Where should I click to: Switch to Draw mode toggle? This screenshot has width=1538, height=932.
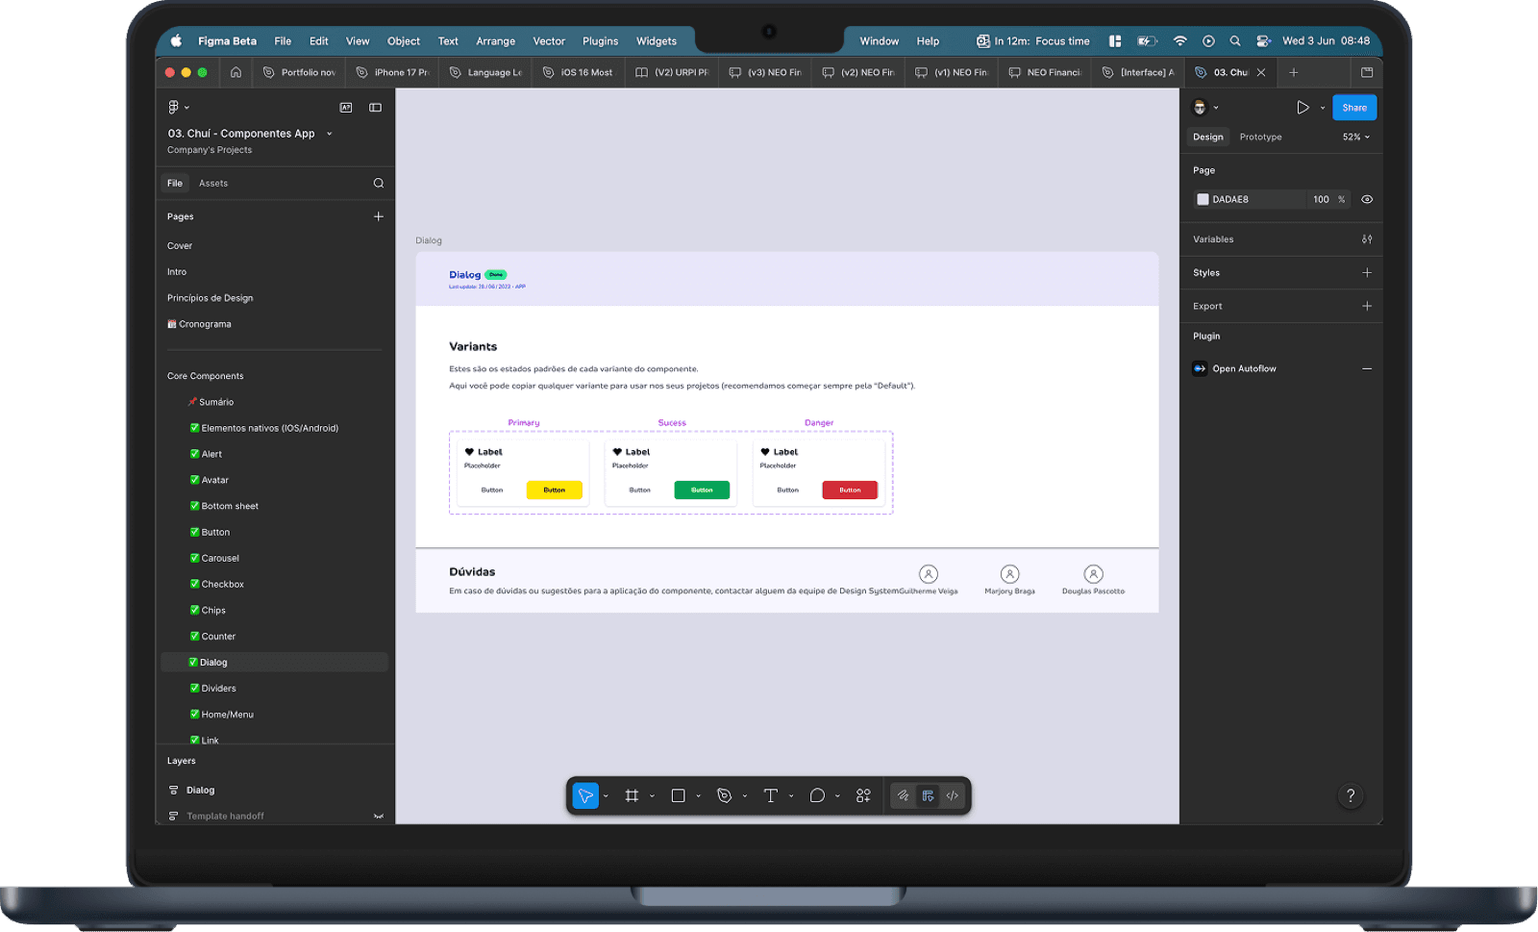click(903, 795)
